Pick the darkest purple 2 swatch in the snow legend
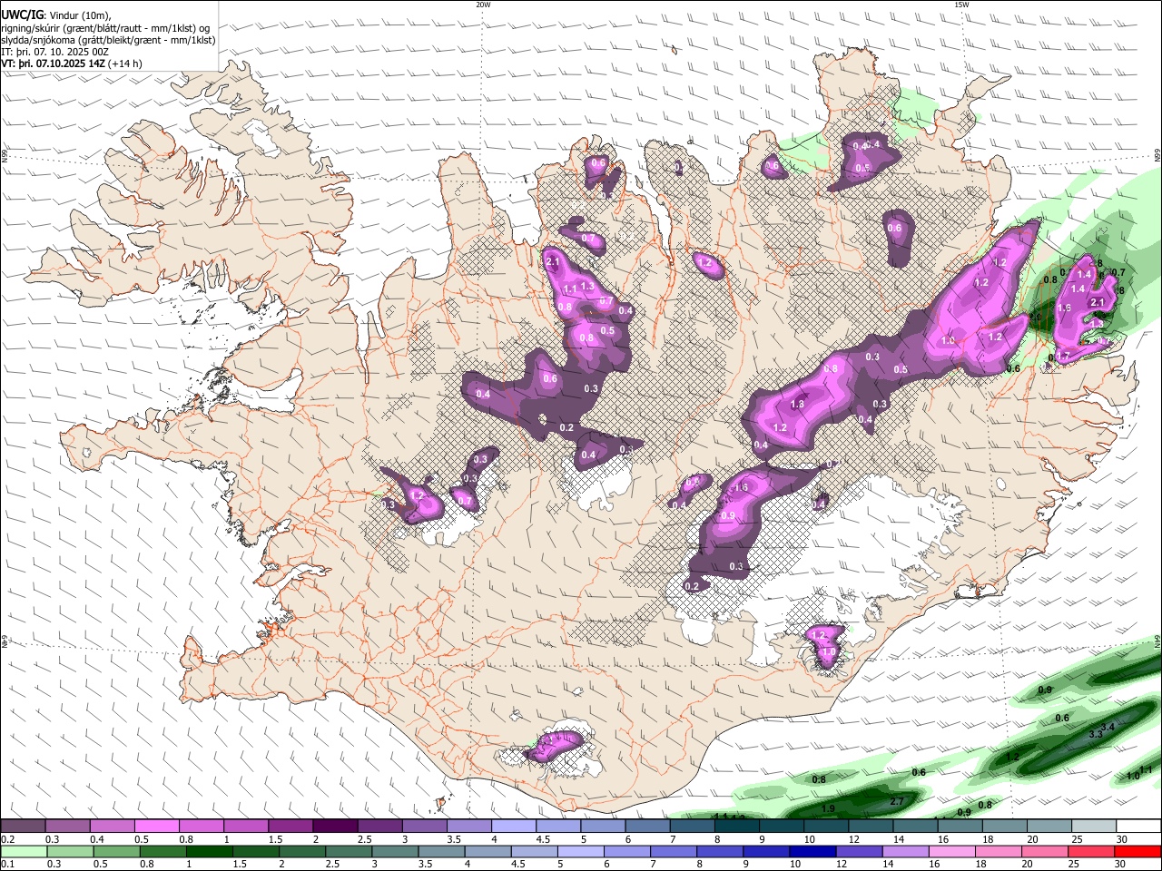 [x=335, y=827]
